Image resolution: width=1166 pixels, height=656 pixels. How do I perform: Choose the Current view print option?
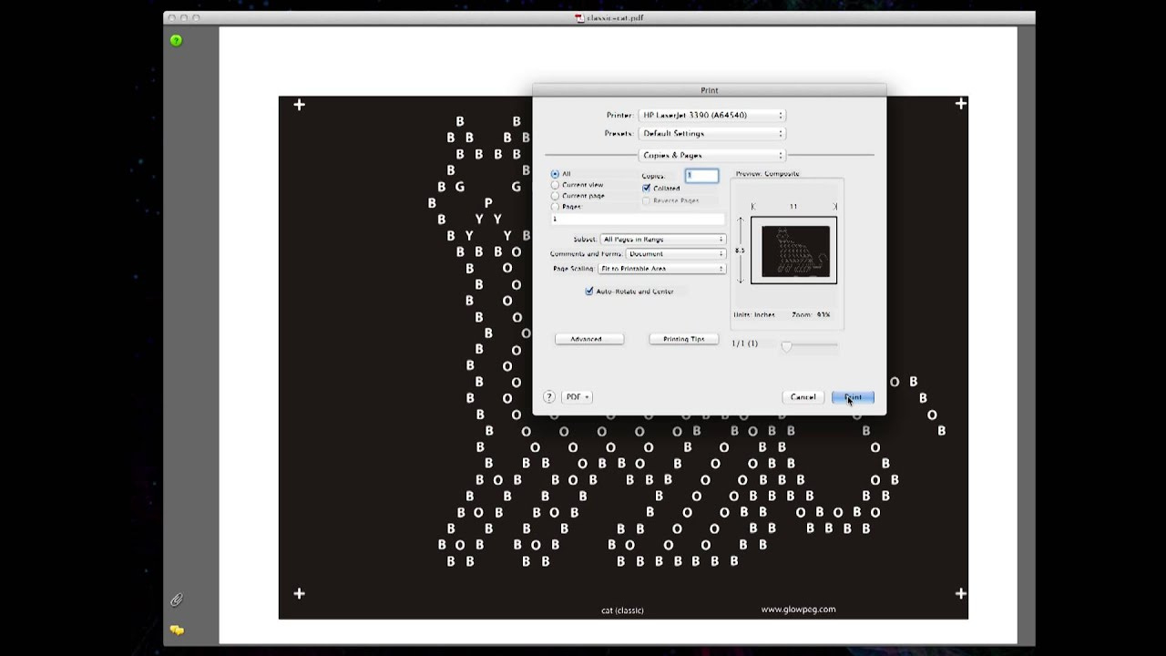pos(556,184)
